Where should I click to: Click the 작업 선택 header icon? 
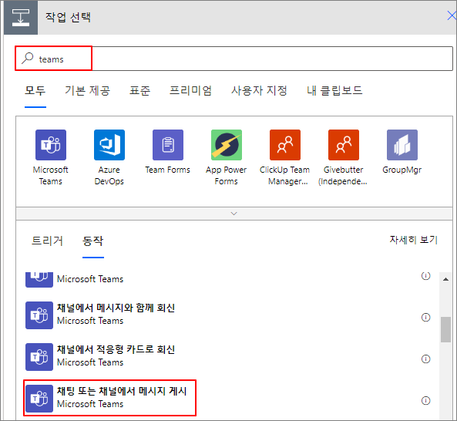[x=21, y=18]
